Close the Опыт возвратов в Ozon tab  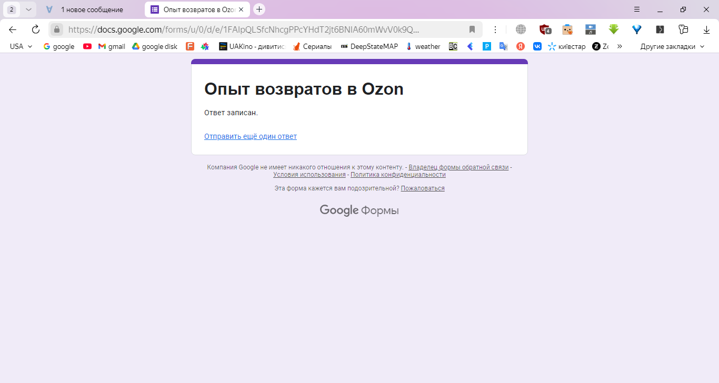pos(241,9)
